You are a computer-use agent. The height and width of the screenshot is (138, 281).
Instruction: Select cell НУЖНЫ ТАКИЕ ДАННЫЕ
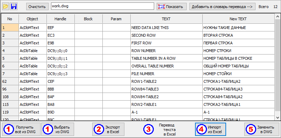tap(238, 28)
